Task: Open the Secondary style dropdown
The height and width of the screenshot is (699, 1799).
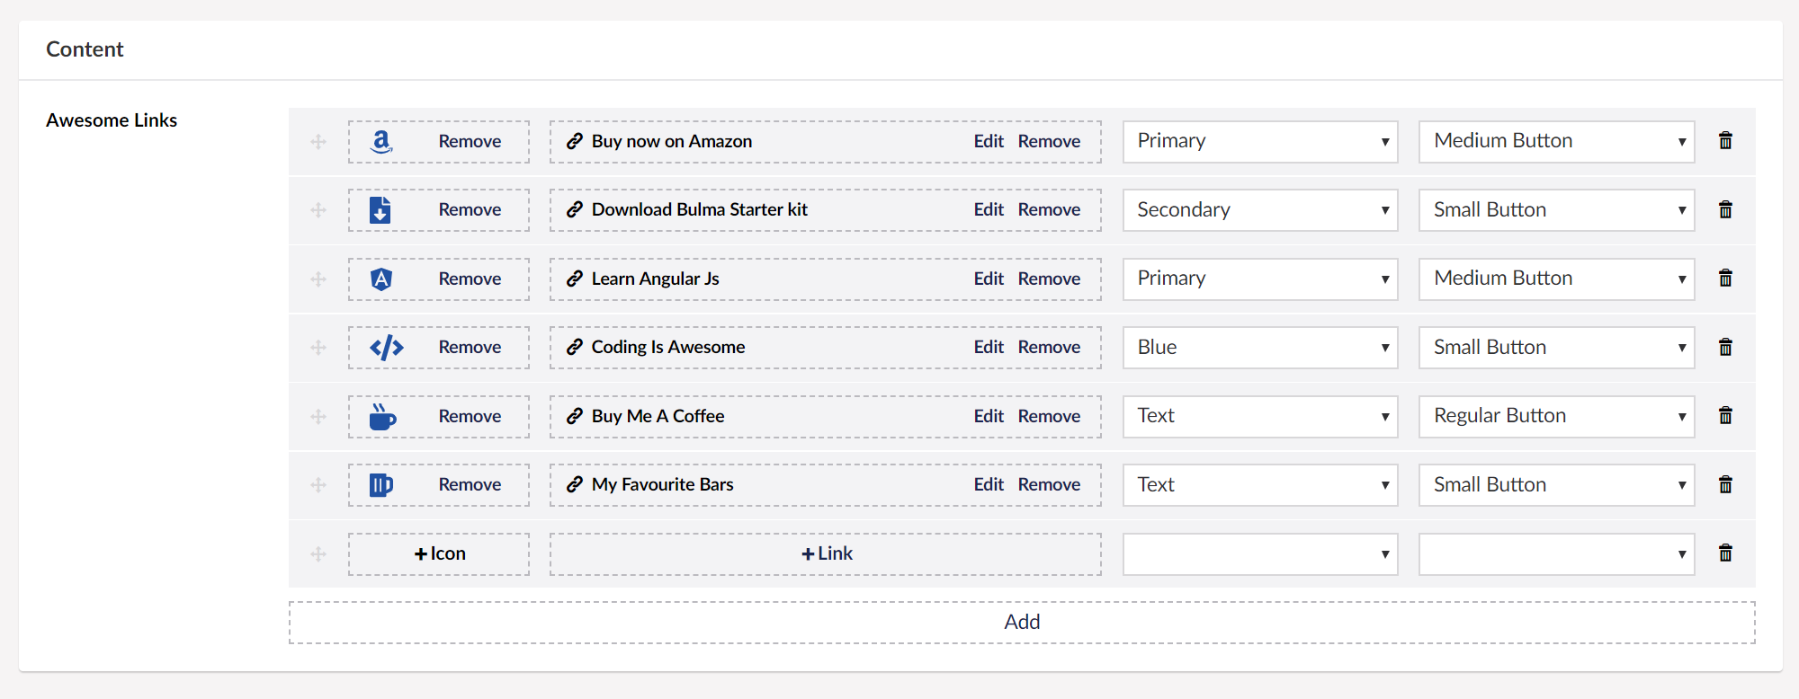Action: [1260, 210]
